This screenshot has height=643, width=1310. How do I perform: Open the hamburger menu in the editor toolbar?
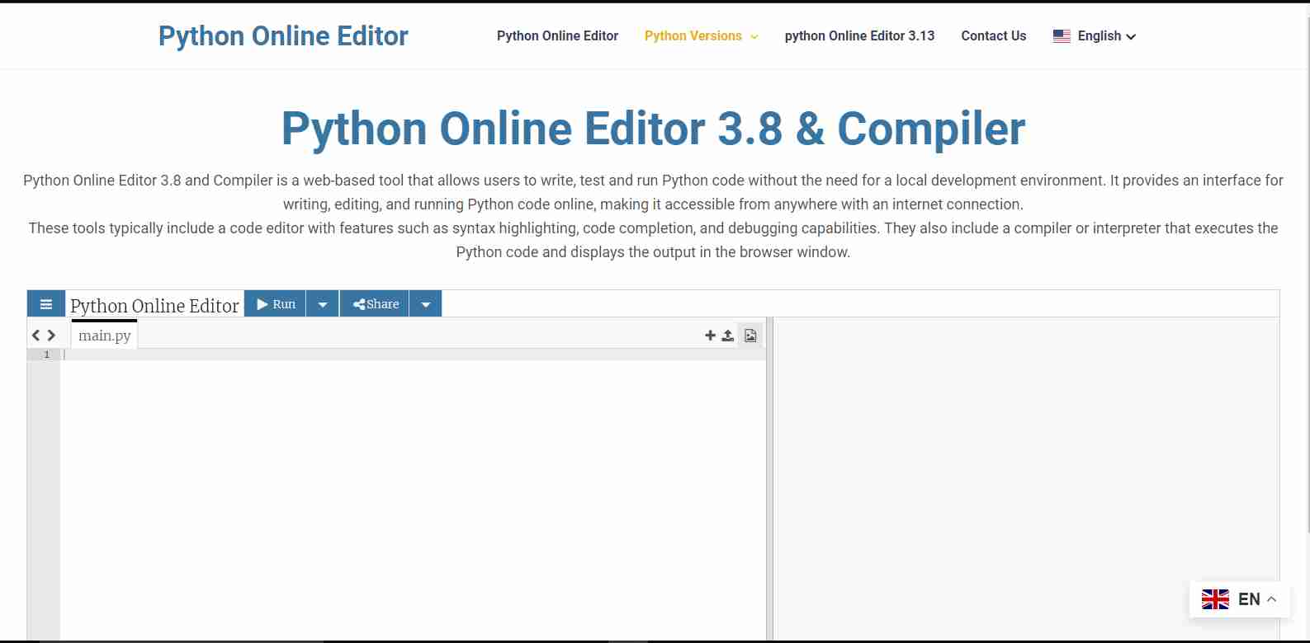click(46, 304)
